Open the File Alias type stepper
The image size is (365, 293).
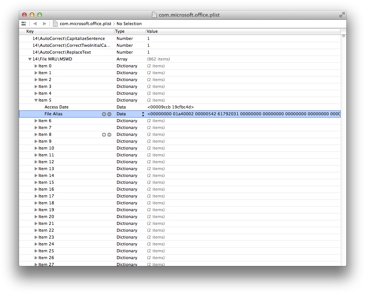(143, 114)
